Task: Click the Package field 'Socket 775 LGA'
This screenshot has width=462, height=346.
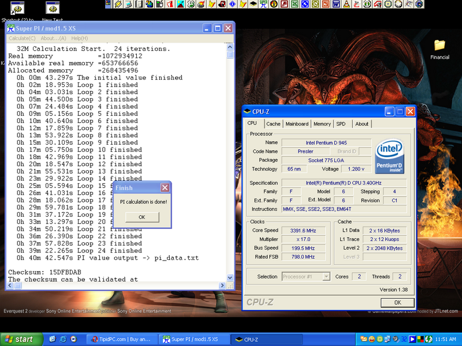Action: click(x=326, y=160)
